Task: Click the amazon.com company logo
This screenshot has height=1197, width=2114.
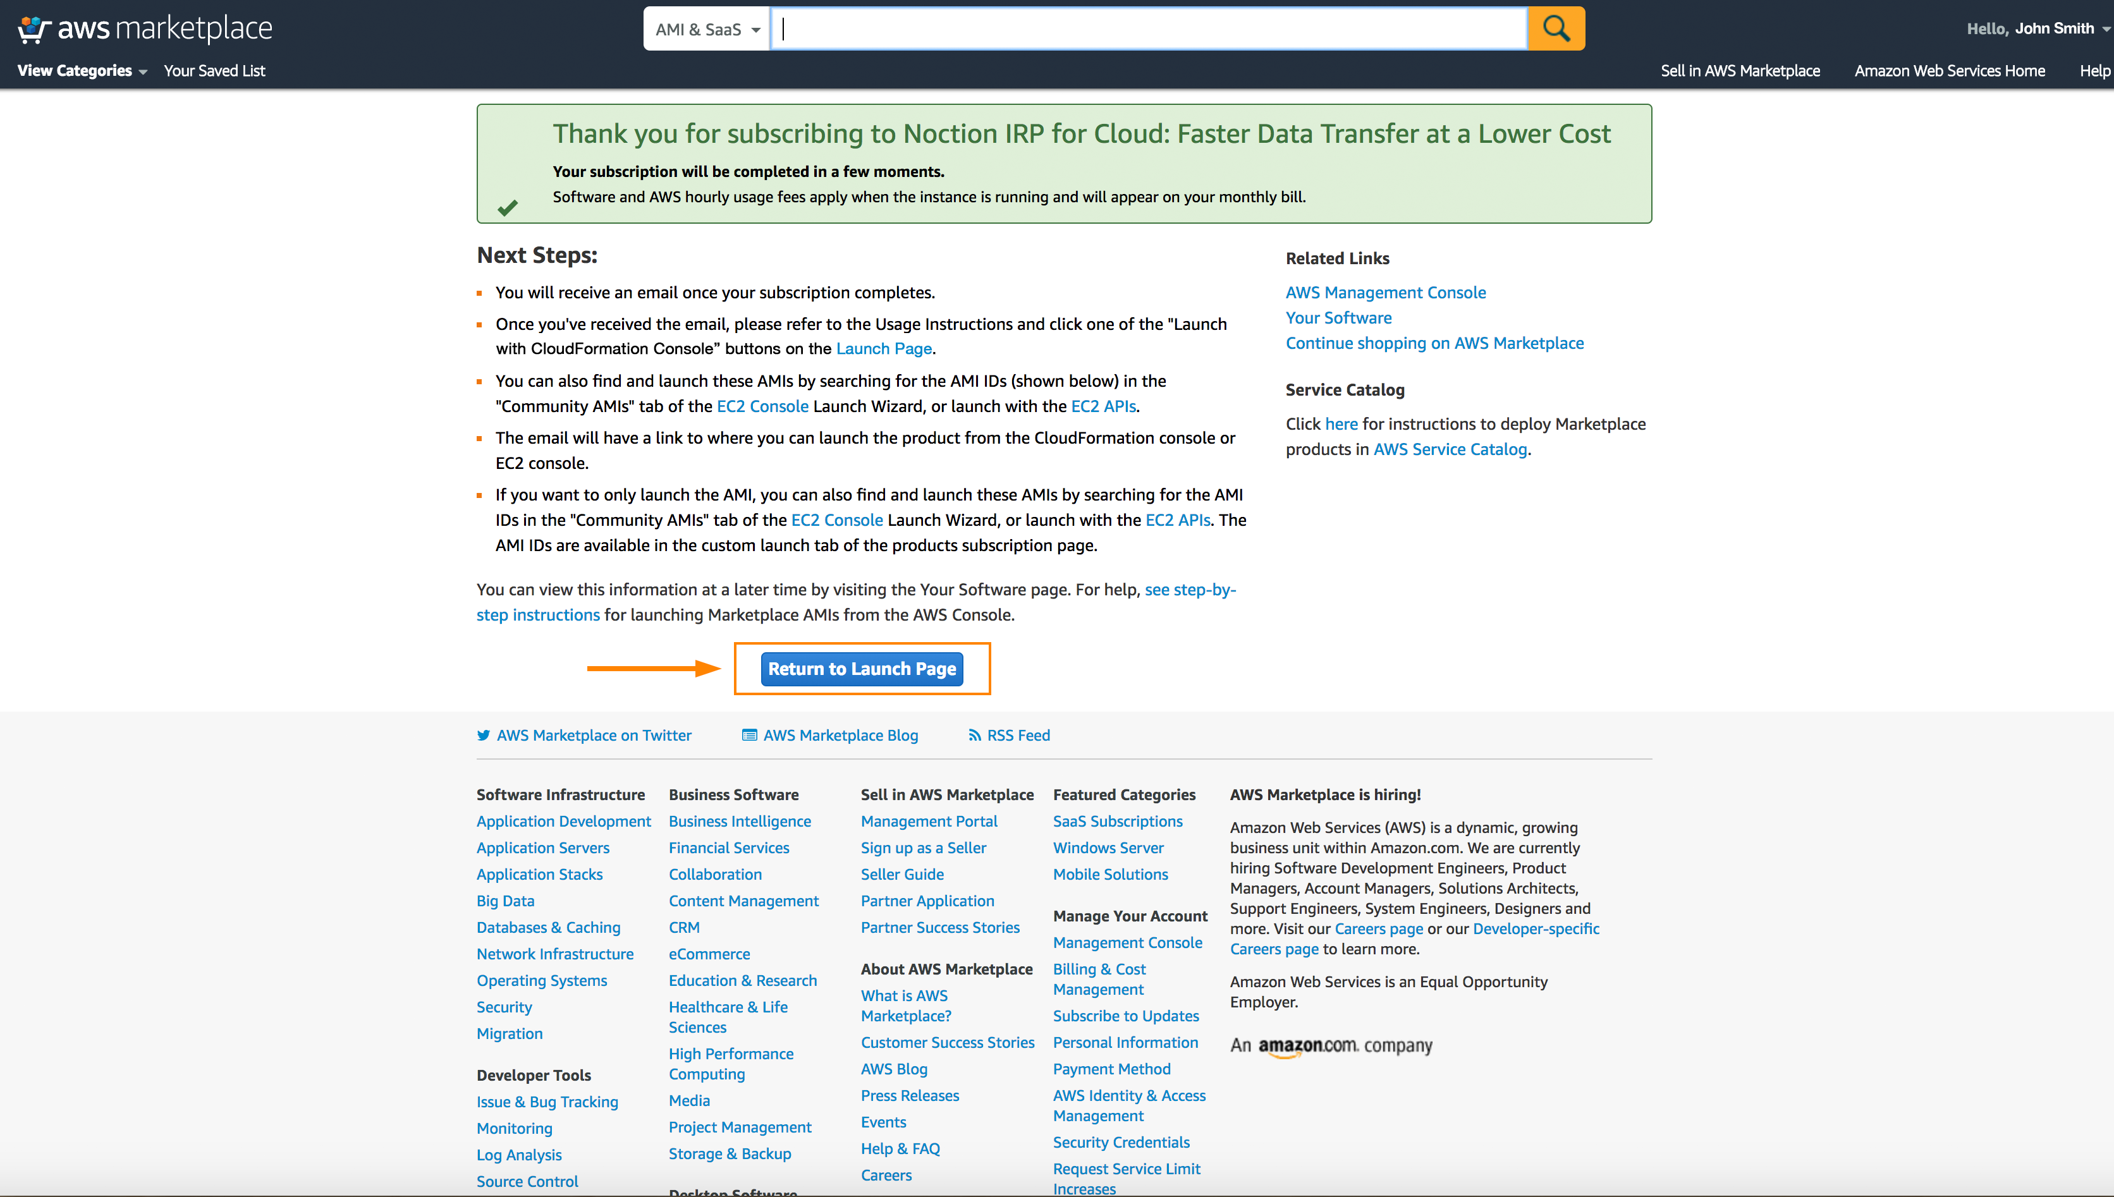Action: pos(1331,1046)
